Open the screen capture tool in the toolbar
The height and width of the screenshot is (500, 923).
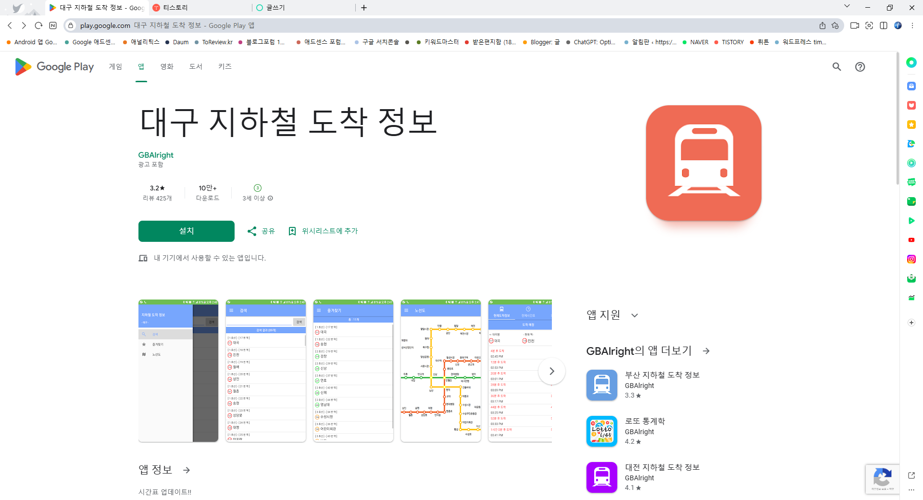pyautogui.click(x=869, y=25)
